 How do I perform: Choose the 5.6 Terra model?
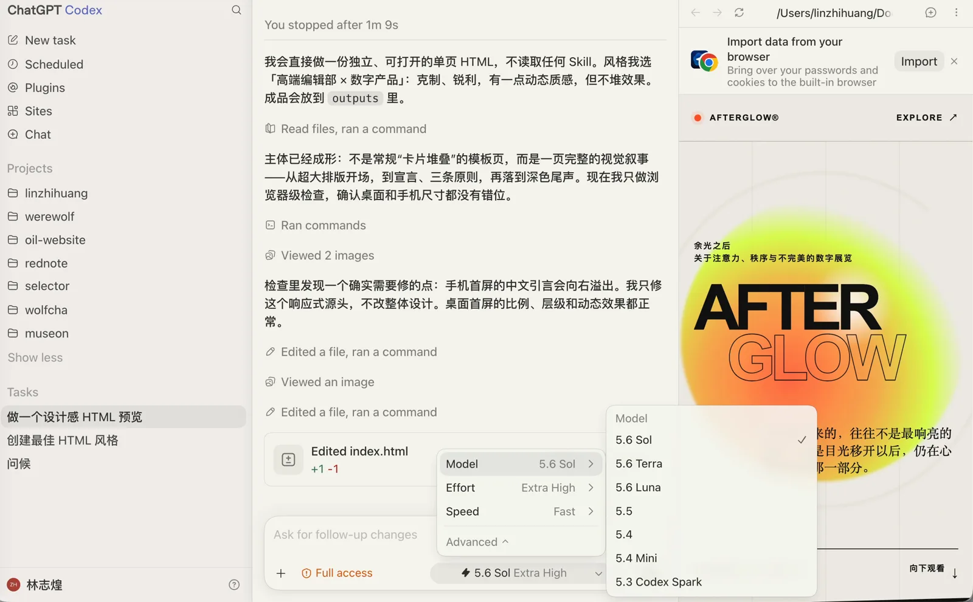(711, 463)
